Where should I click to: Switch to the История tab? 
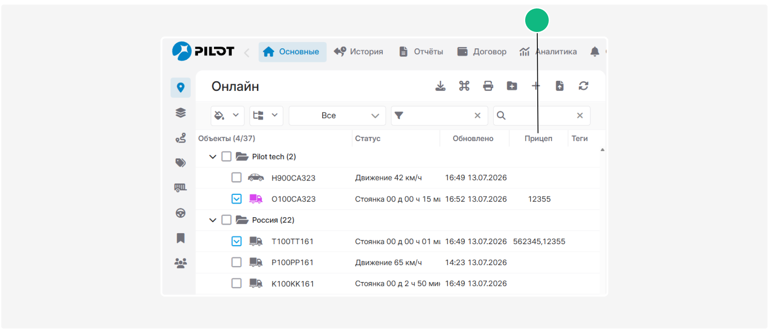[x=358, y=52]
